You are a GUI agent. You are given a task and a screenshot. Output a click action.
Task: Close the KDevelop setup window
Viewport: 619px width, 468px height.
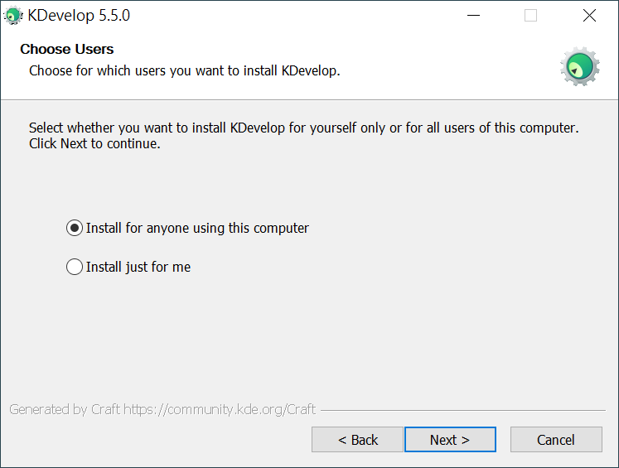coord(589,16)
